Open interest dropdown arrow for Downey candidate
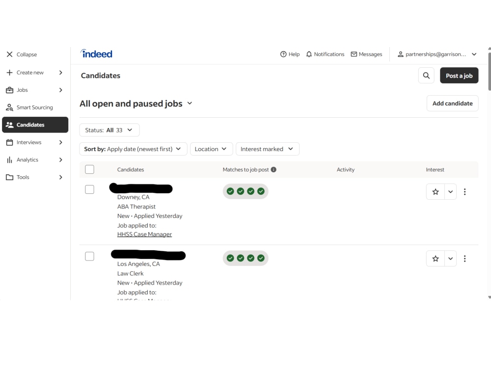Viewport: 491px width, 368px height. point(450,191)
